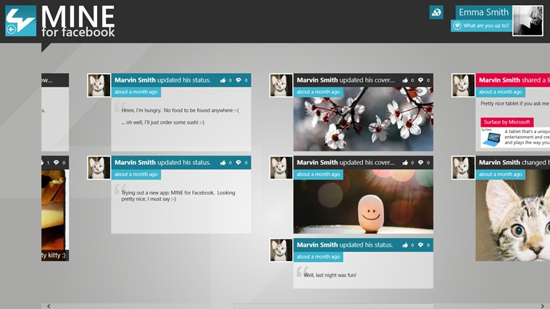Click Marvin Smith name on smiley cover post

(x=317, y=163)
